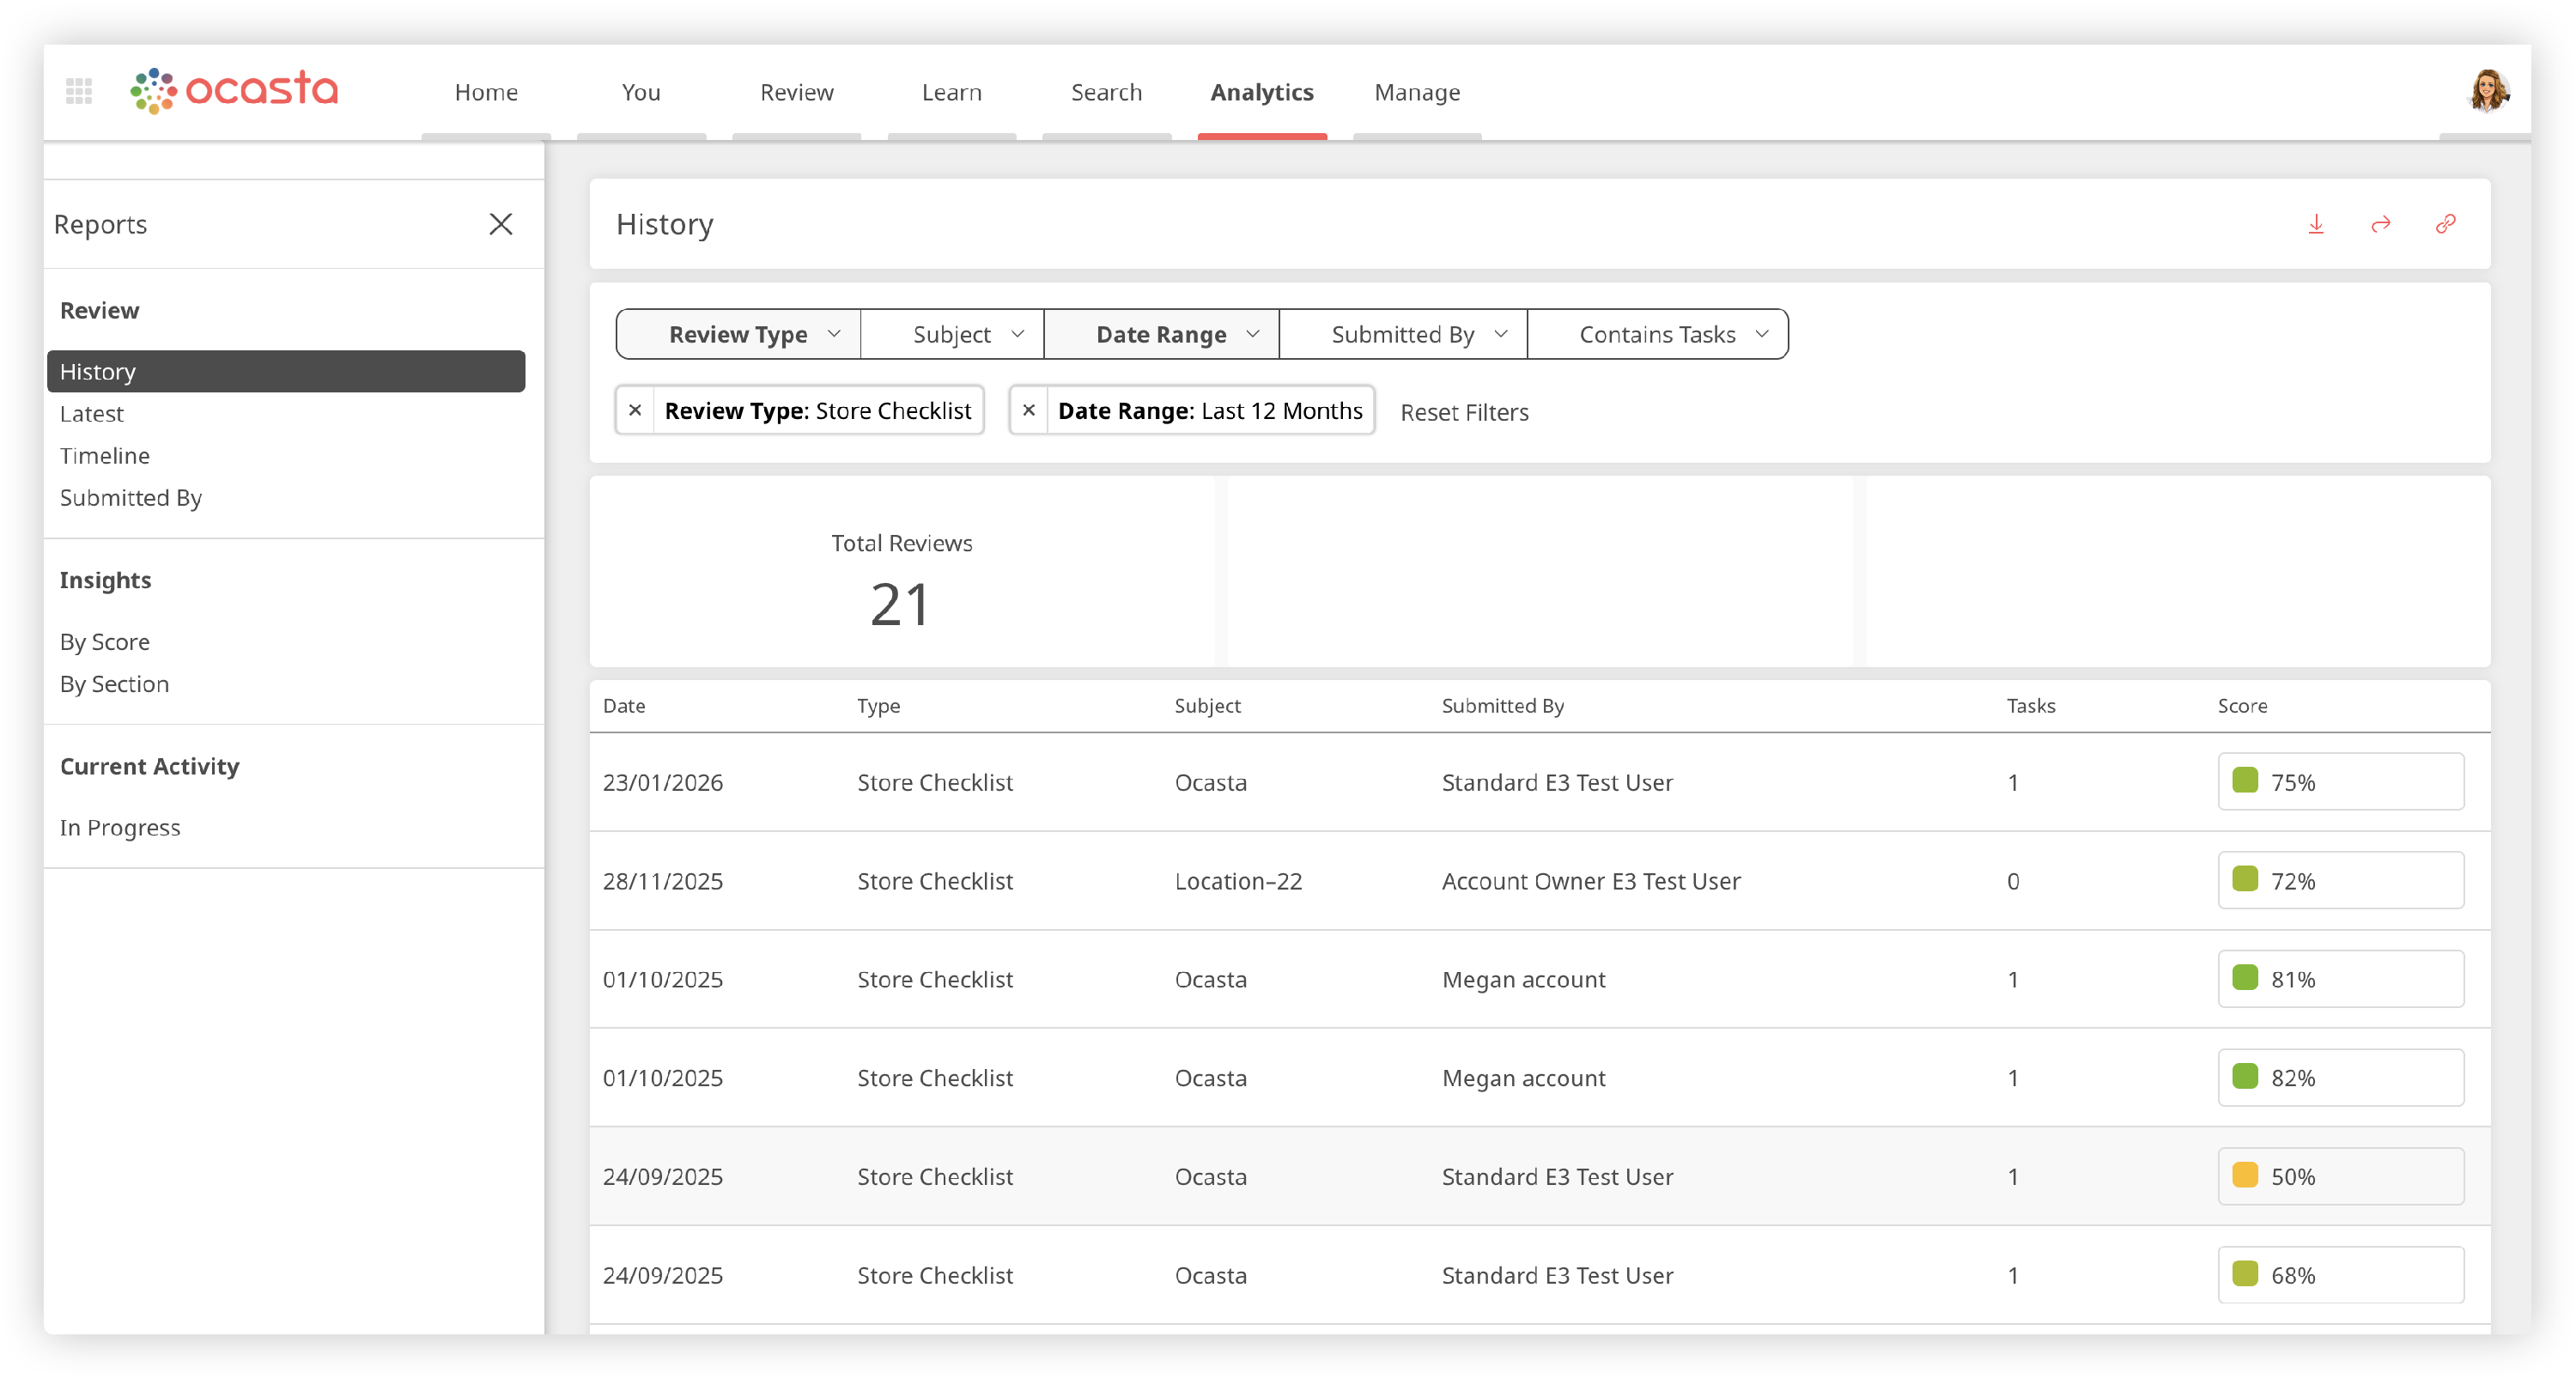Download the History report

click(2315, 224)
